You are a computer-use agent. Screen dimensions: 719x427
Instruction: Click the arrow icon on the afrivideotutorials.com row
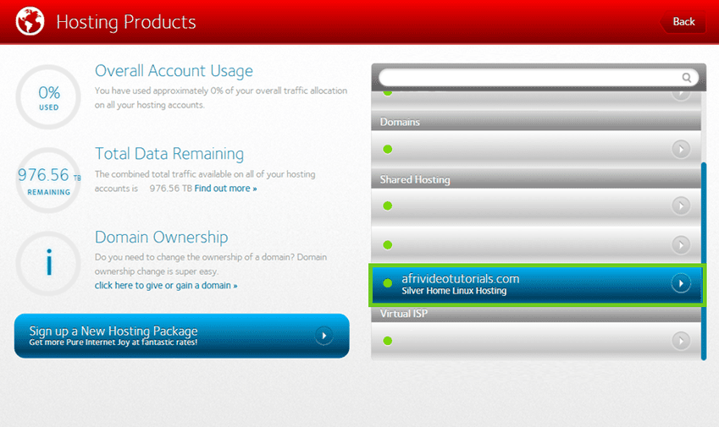(x=681, y=283)
